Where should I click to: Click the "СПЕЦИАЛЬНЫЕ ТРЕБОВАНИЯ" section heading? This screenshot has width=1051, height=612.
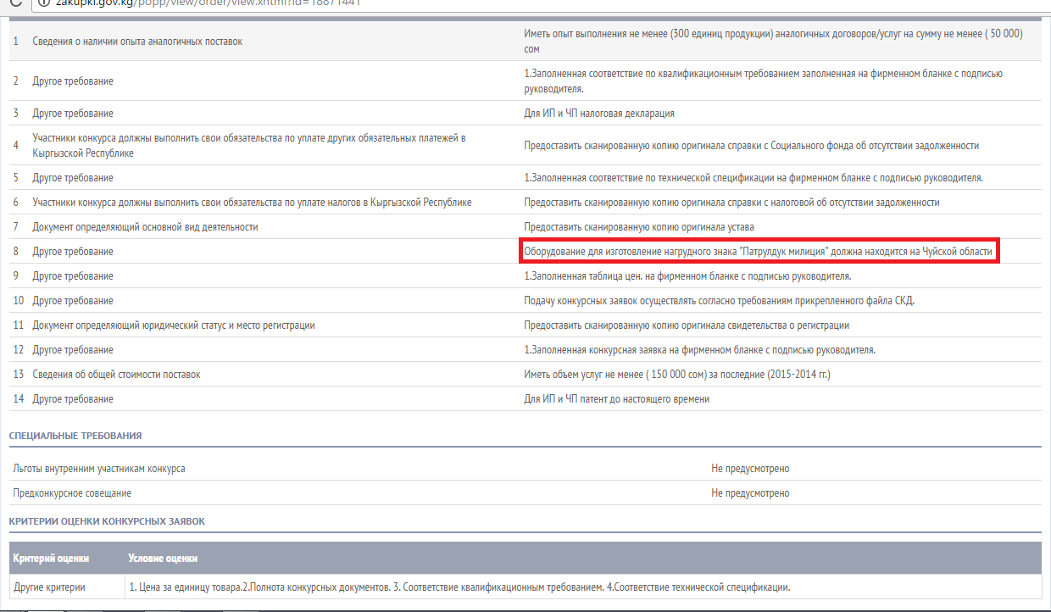[x=75, y=436]
